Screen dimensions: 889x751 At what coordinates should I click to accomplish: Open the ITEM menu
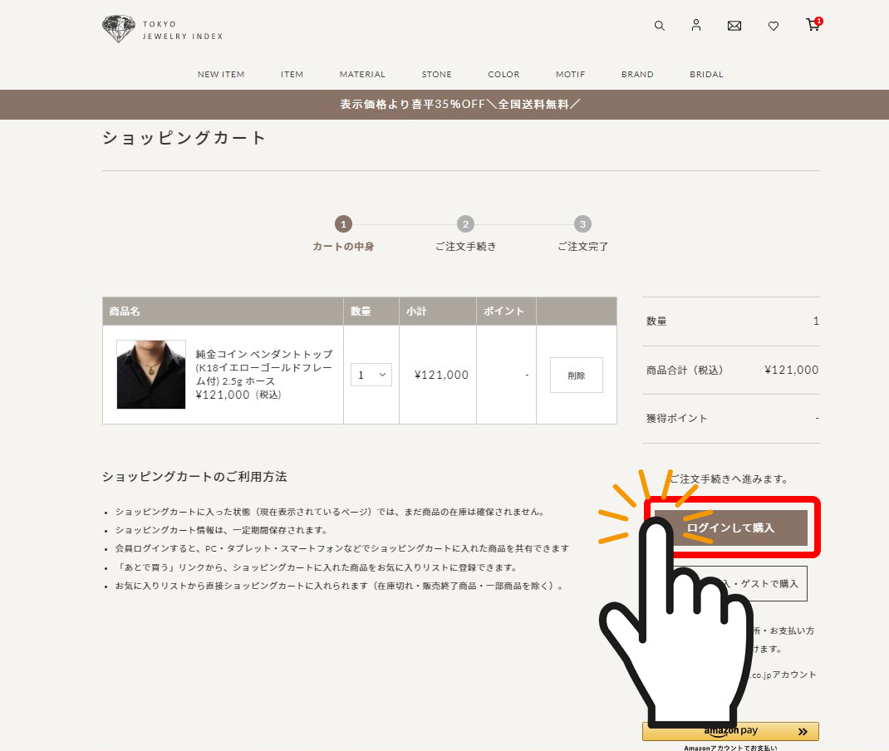pyautogui.click(x=292, y=75)
